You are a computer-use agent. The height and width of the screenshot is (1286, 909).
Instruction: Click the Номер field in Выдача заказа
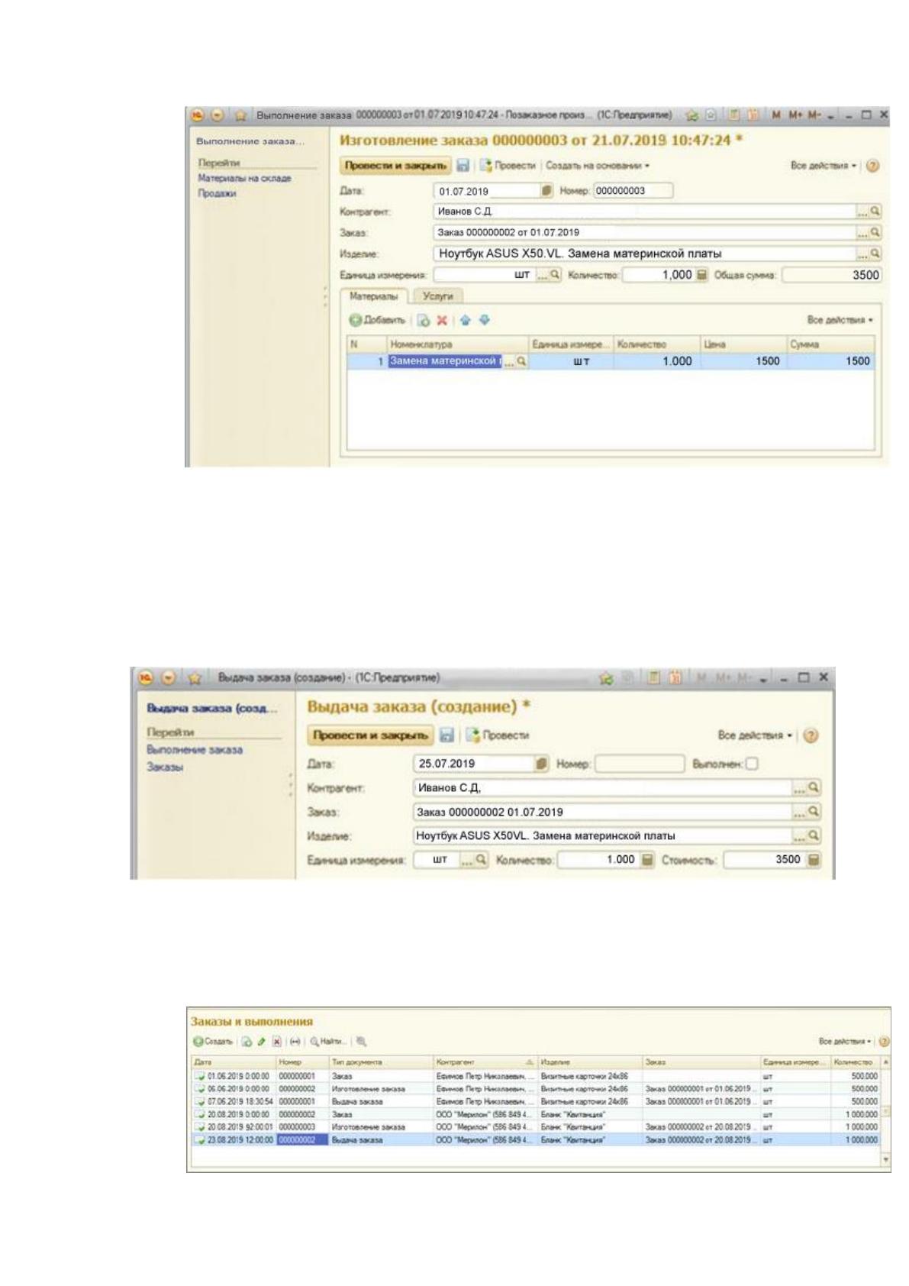tap(640, 764)
